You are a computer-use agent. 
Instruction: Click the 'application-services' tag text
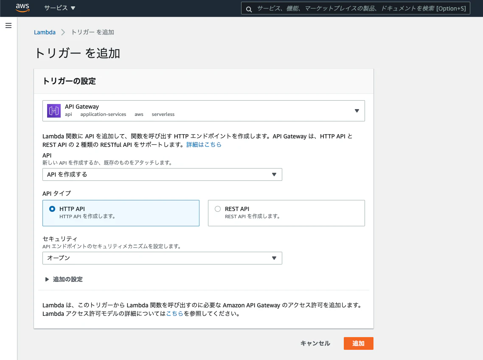(x=103, y=114)
